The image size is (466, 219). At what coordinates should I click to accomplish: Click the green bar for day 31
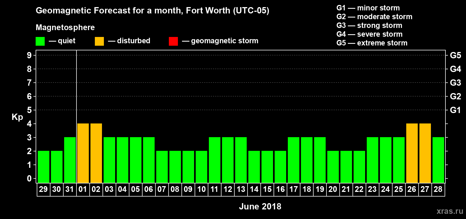(70, 160)
